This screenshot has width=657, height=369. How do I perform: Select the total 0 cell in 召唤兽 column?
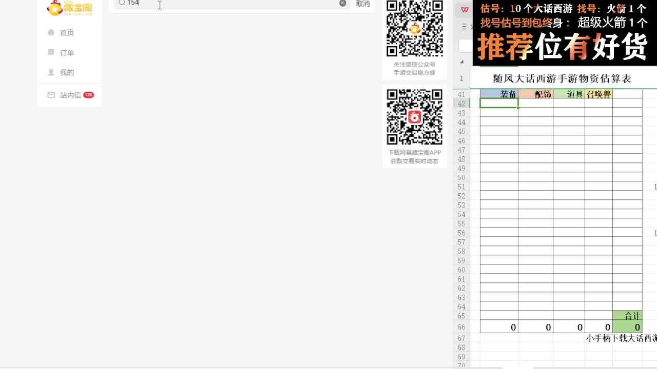pos(598,327)
